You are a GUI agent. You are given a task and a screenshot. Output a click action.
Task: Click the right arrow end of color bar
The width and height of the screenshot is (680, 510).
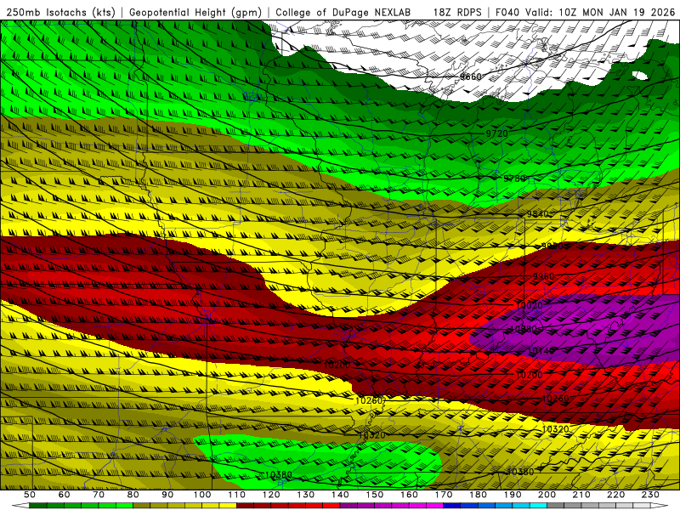pyautogui.click(x=660, y=506)
